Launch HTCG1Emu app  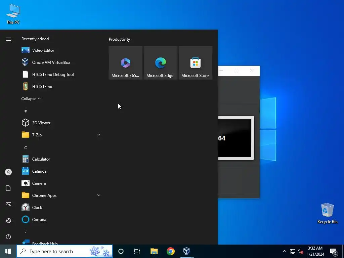pyautogui.click(x=61, y=86)
